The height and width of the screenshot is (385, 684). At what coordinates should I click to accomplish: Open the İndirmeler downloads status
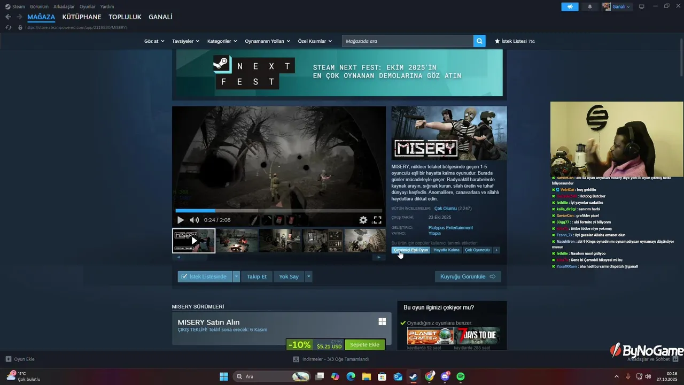331,359
